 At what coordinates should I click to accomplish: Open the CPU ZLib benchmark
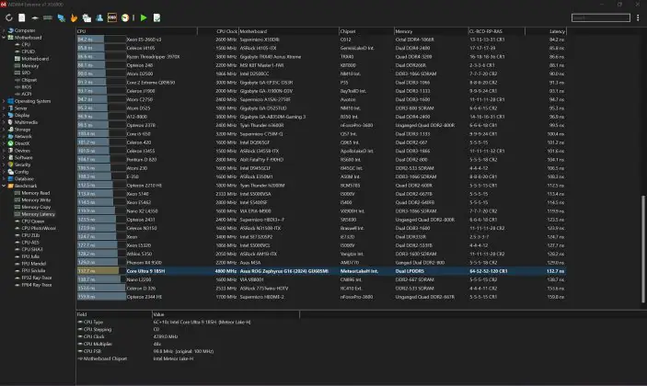click(x=30, y=235)
